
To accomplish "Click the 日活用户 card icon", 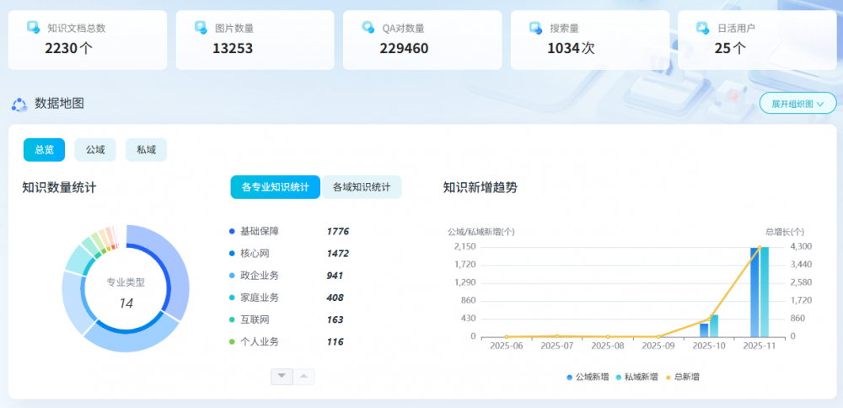I will tap(702, 28).
